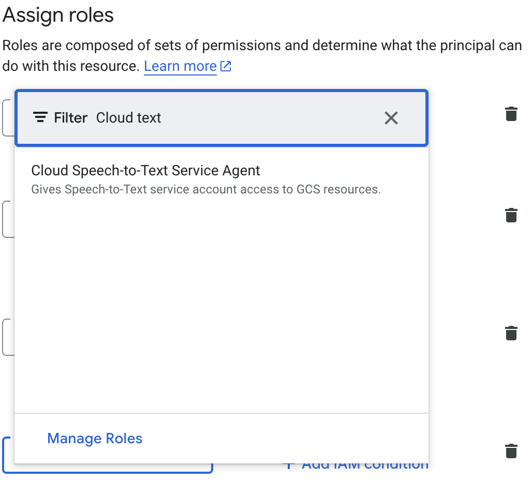Delete the second role with trash icon
This screenshot has width=532, height=481.
511,215
